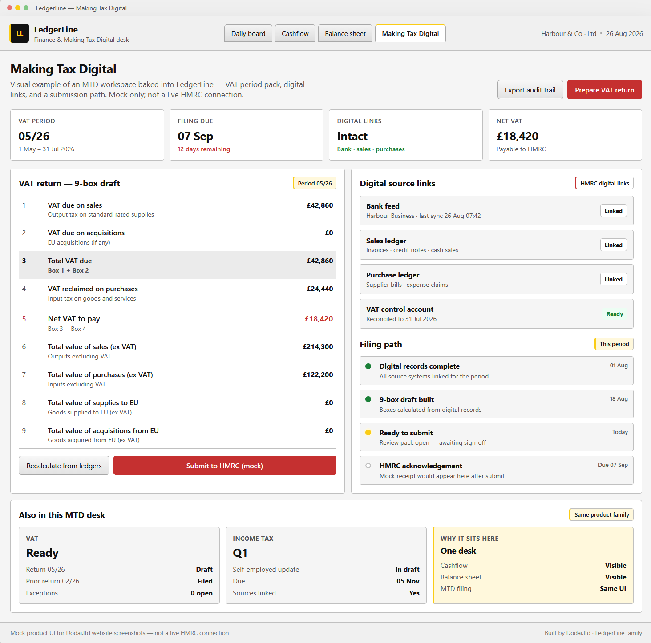Click the Purchase ledger source title
This screenshot has width=651, height=643.
(392, 275)
